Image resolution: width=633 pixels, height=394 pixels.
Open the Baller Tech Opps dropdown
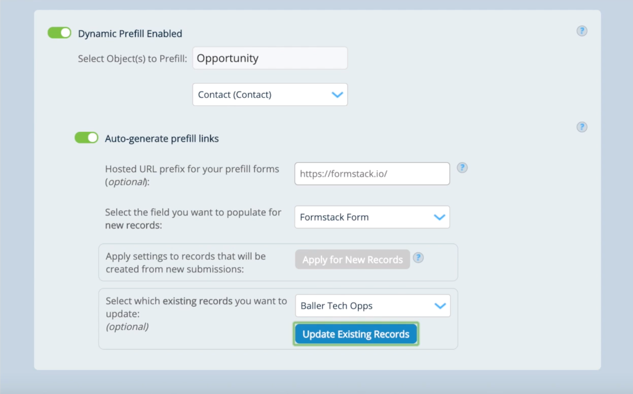[x=372, y=306]
